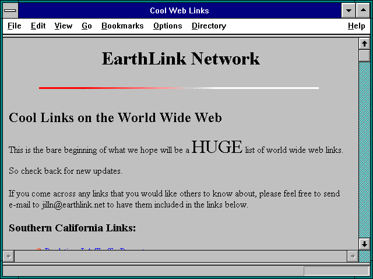Screen dimensions: 373x279
Task: Click the large HUGE word
Action: 217,147
